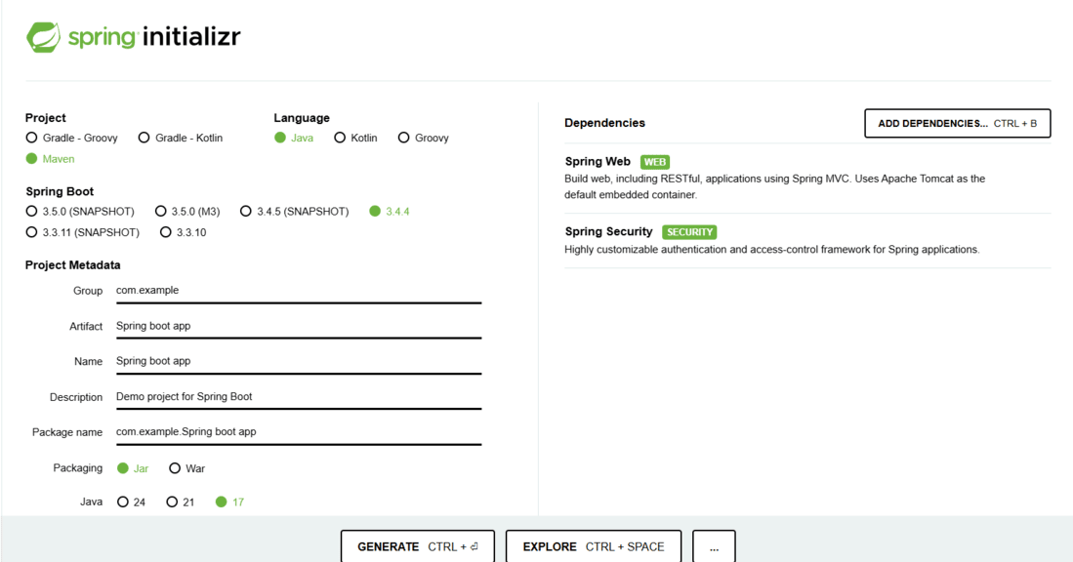Select Java language option
The height and width of the screenshot is (562, 1073).
(x=294, y=138)
